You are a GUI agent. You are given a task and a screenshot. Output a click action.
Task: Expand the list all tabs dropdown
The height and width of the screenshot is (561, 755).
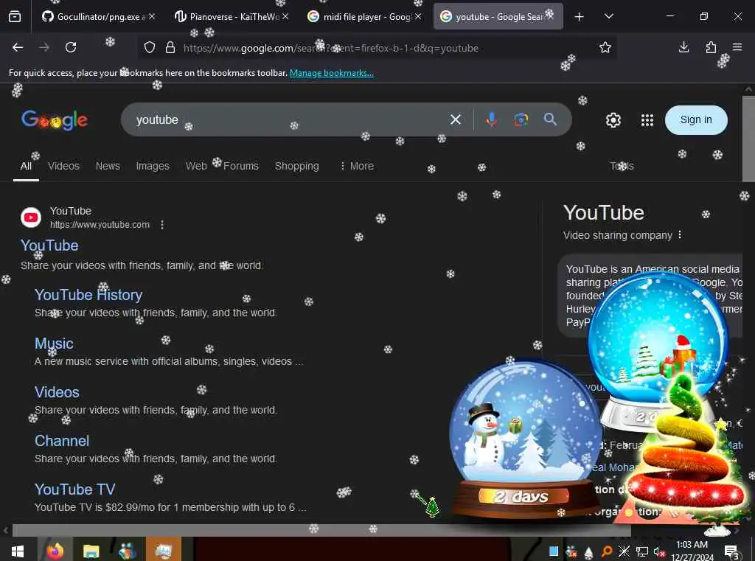click(608, 16)
